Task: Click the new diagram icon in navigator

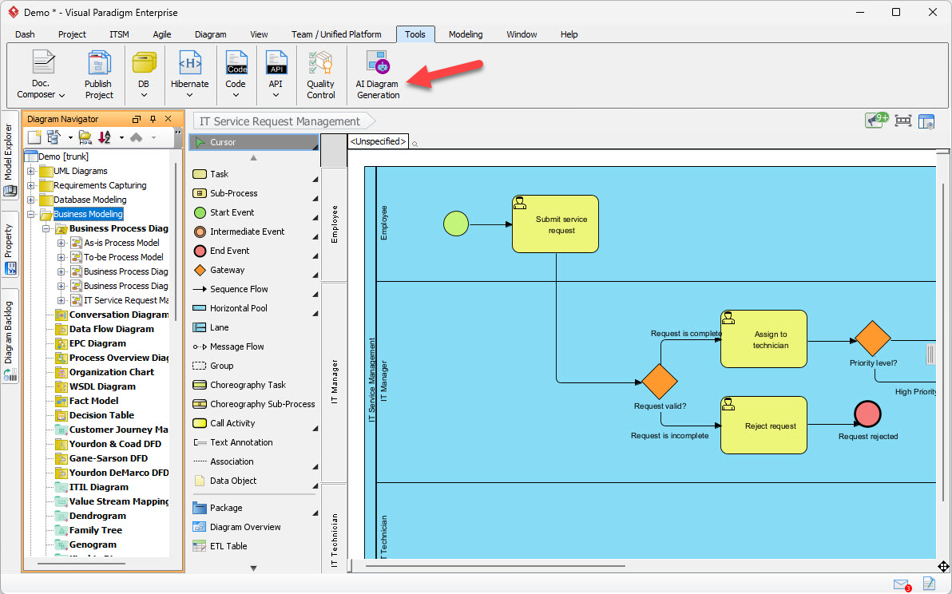Action: click(34, 138)
